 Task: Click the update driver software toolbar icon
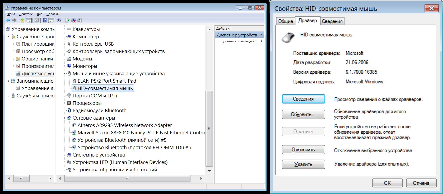[67, 20]
